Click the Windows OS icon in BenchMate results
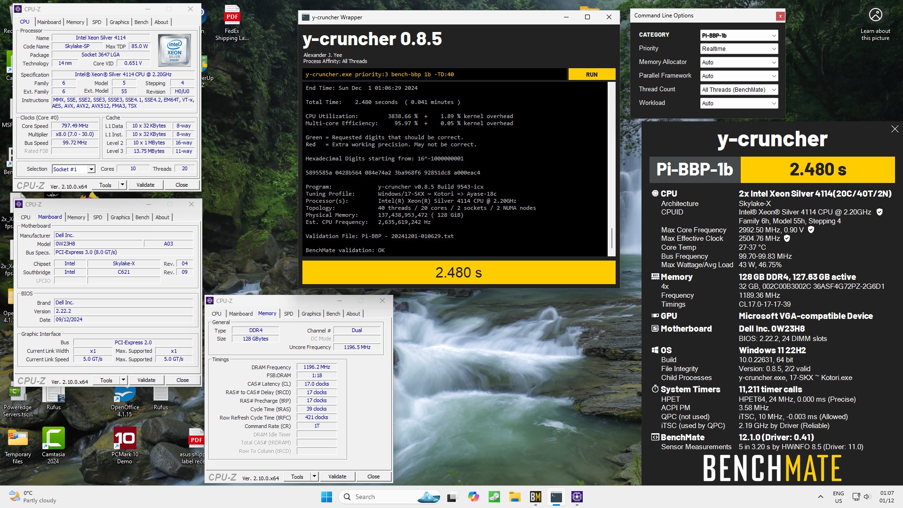Screen dimensions: 903x508 pos(655,350)
